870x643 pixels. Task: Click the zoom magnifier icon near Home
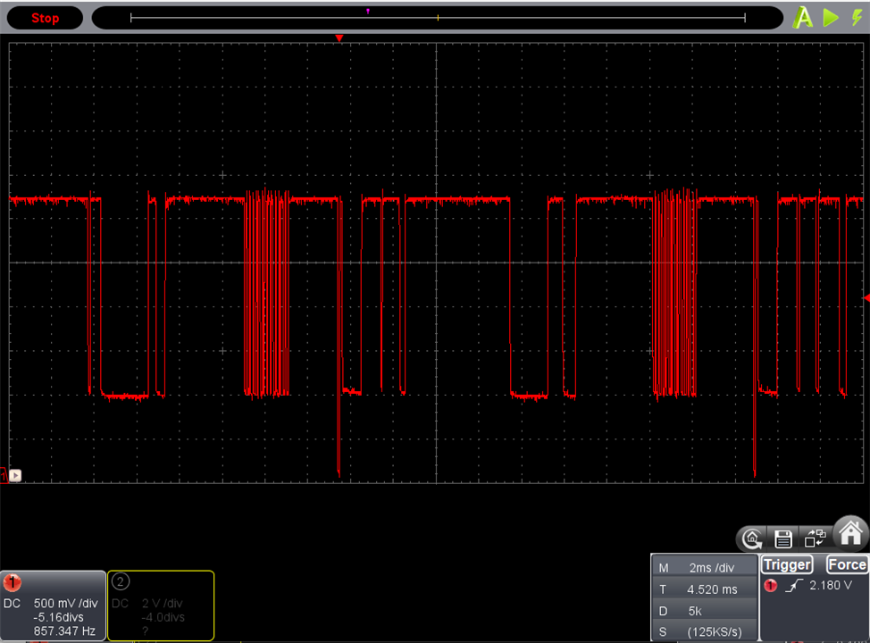pos(752,539)
